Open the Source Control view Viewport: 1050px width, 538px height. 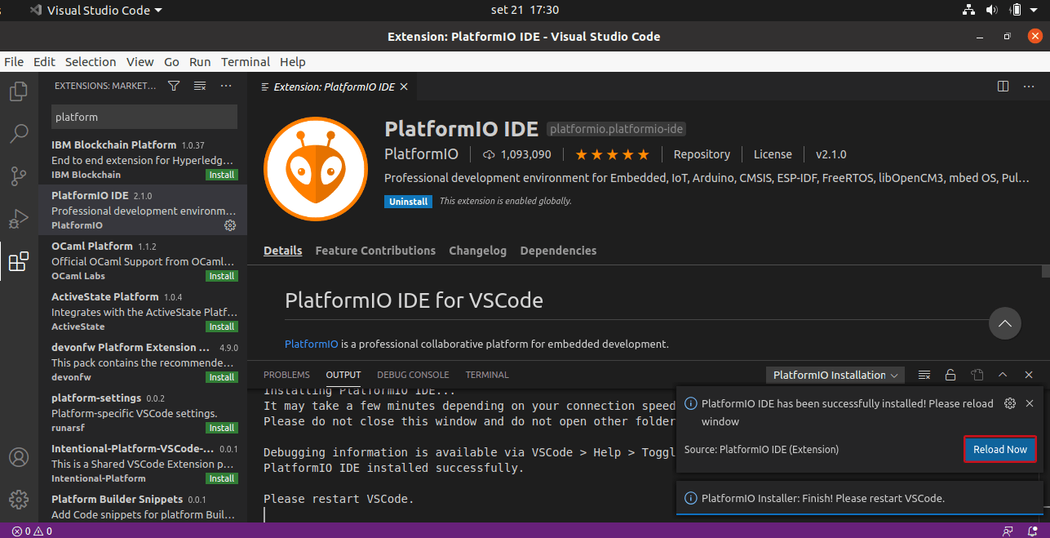18,176
